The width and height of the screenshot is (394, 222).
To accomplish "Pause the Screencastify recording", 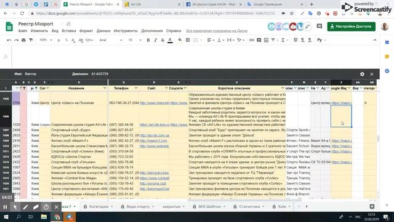I will point(5,207).
